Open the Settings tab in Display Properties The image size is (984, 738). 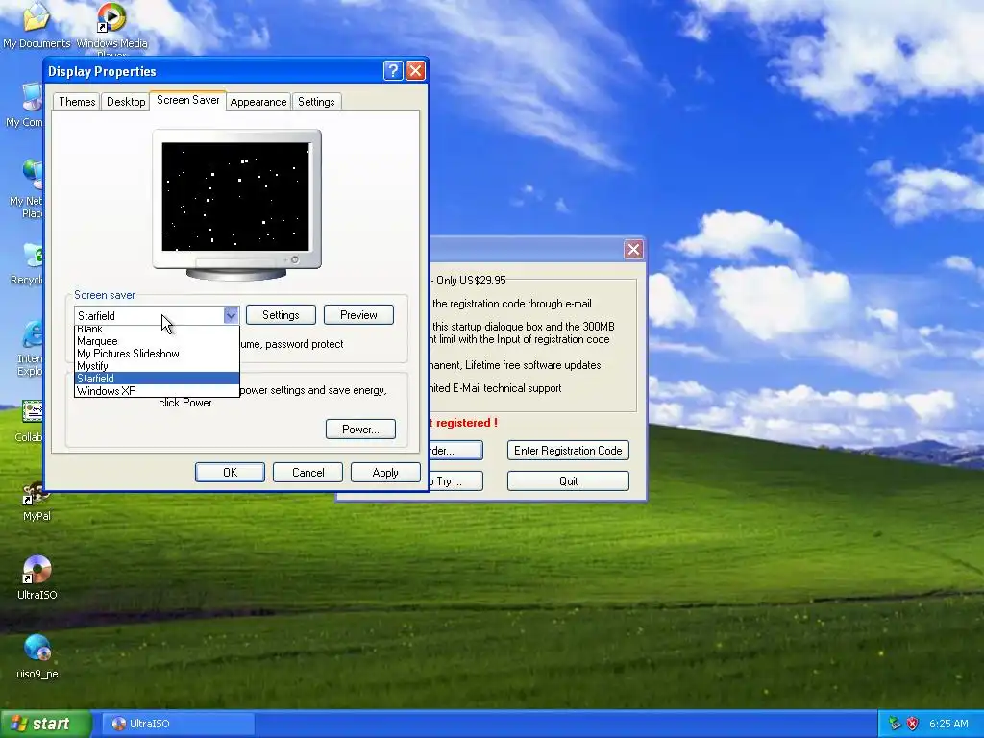pyautogui.click(x=316, y=102)
